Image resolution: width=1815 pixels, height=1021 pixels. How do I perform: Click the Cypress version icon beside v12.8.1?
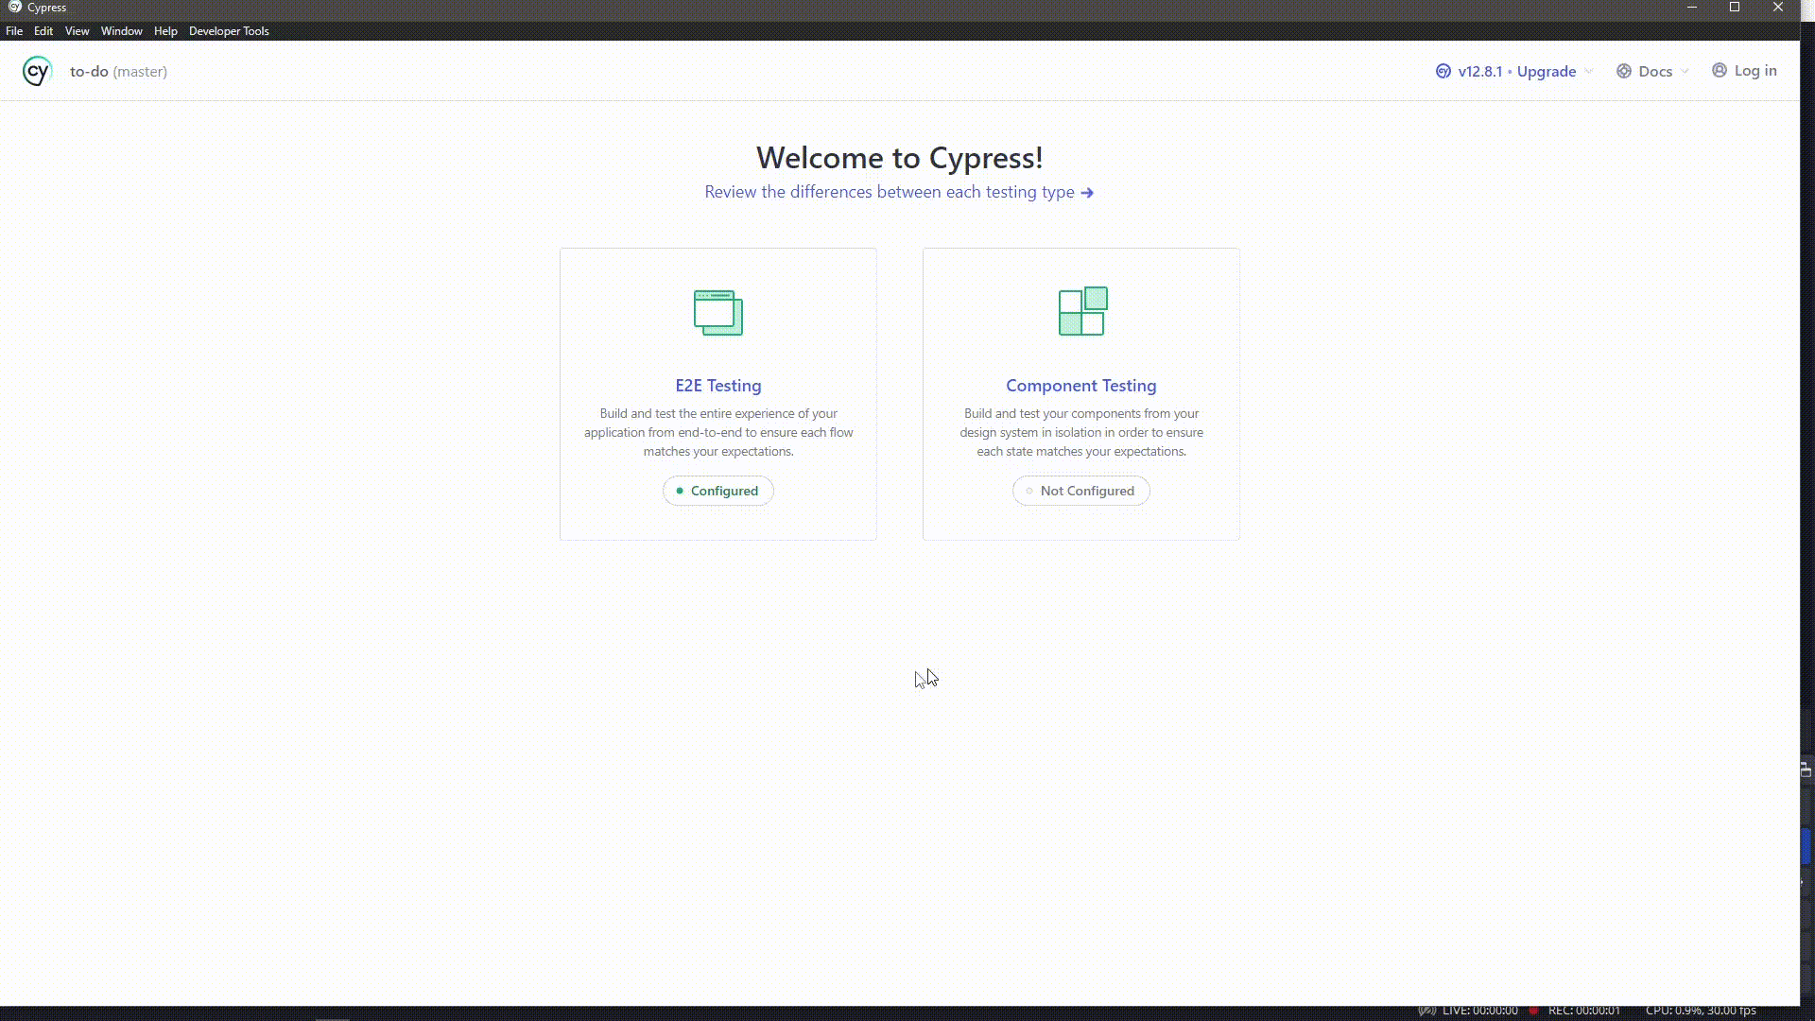[1443, 71]
